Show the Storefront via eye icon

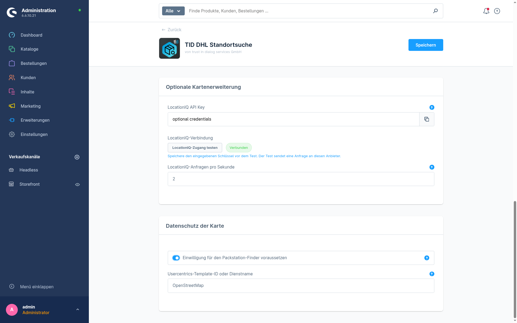click(x=78, y=184)
